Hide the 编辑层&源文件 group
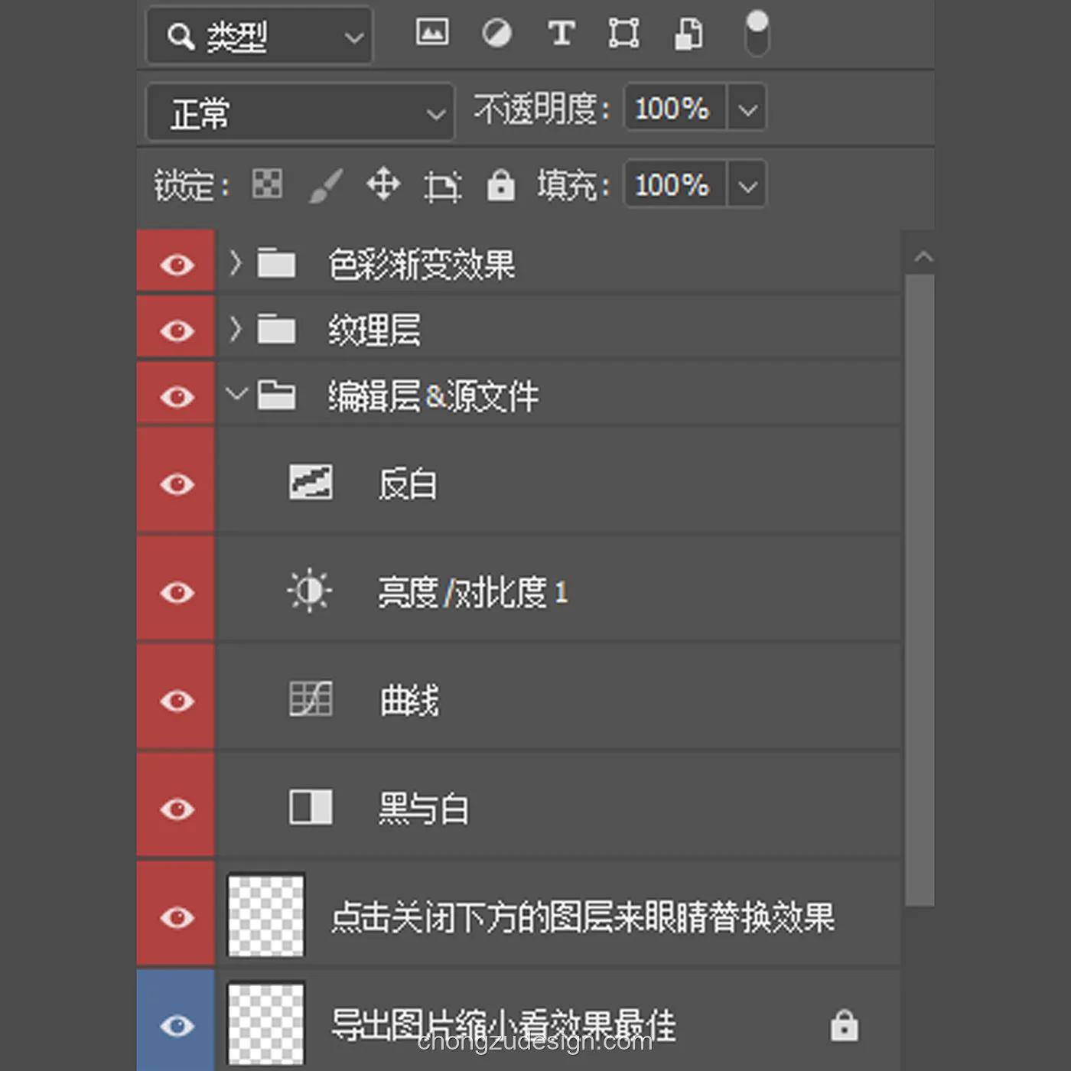This screenshot has height=1071, width=1071. [177, 397]
